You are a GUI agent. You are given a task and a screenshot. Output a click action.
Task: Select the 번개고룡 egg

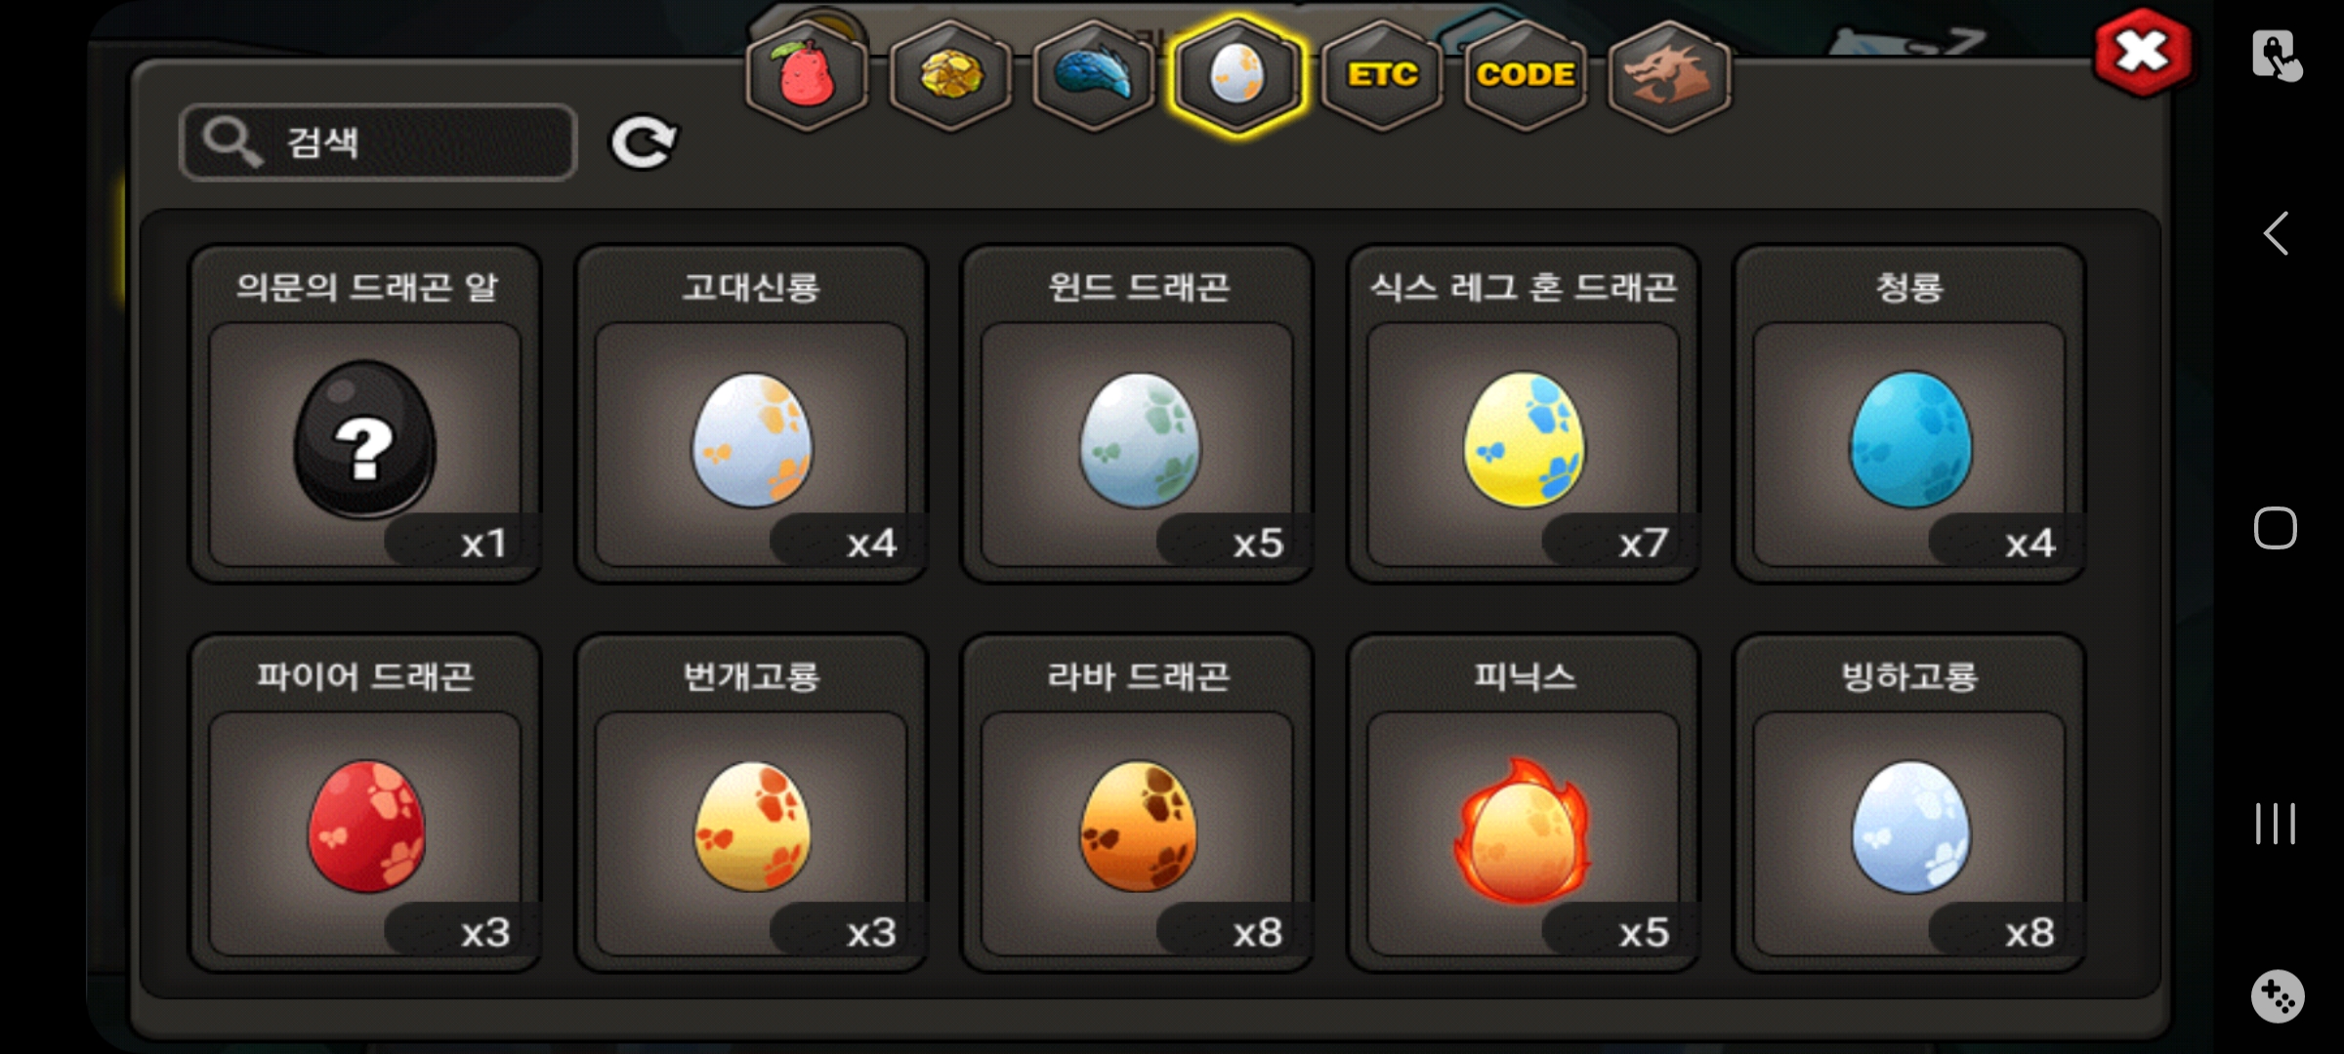pyautogui.click(x=751, y=803)
